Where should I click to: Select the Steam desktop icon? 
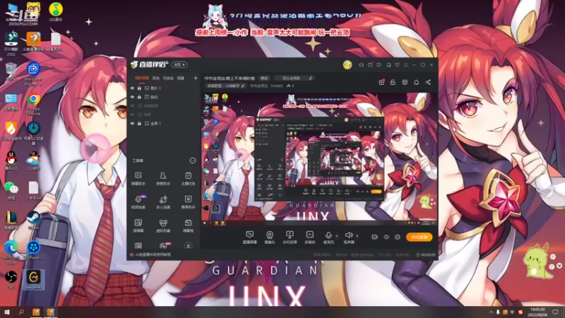pos(33,220)
